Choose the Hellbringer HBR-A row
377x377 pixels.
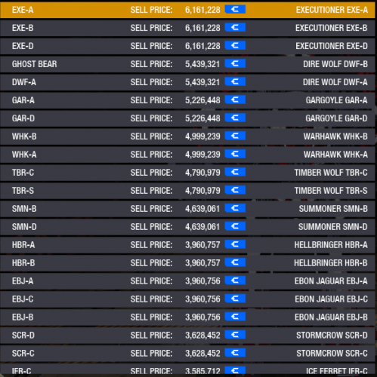pyautogui.click(x=187, y=245)
